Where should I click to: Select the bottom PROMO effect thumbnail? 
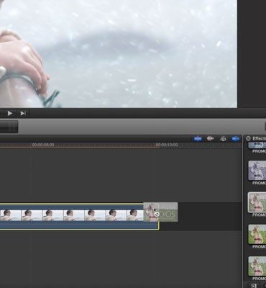coord(257,266)
